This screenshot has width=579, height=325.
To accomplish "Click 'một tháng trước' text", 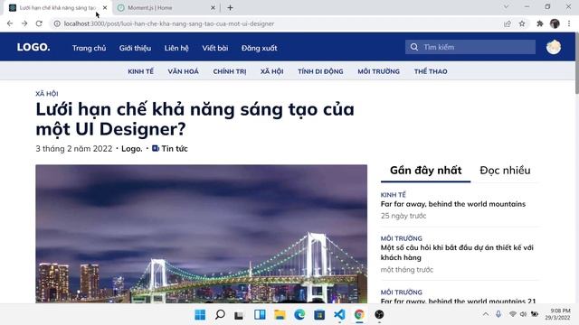I will click(x=407, y=270).
